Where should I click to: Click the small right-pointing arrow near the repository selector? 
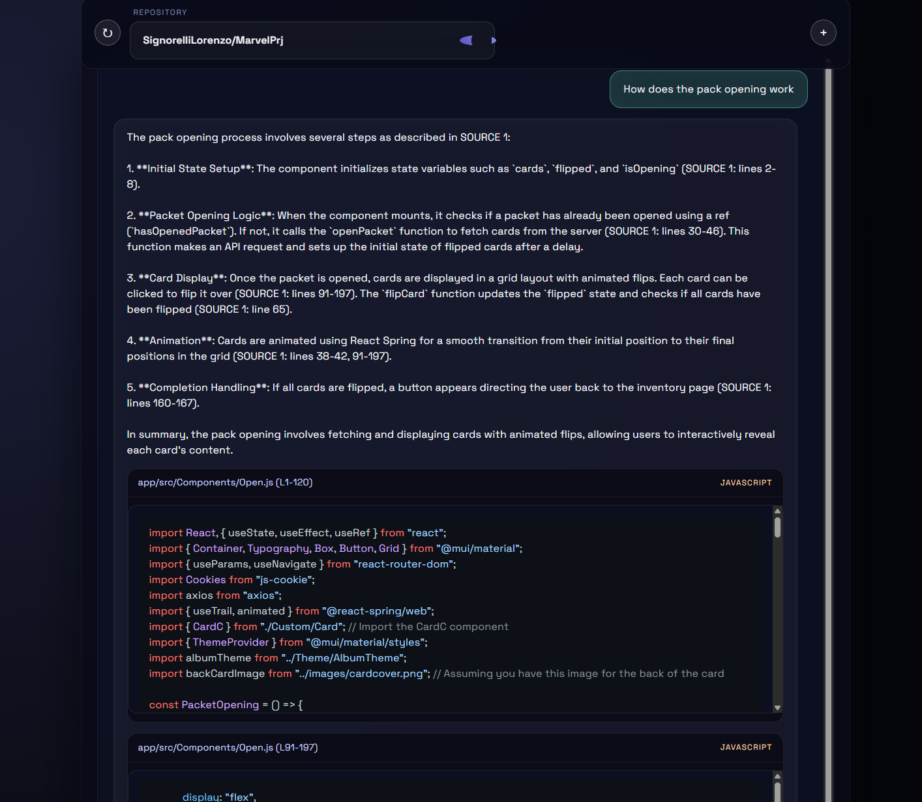coord(494,40)
